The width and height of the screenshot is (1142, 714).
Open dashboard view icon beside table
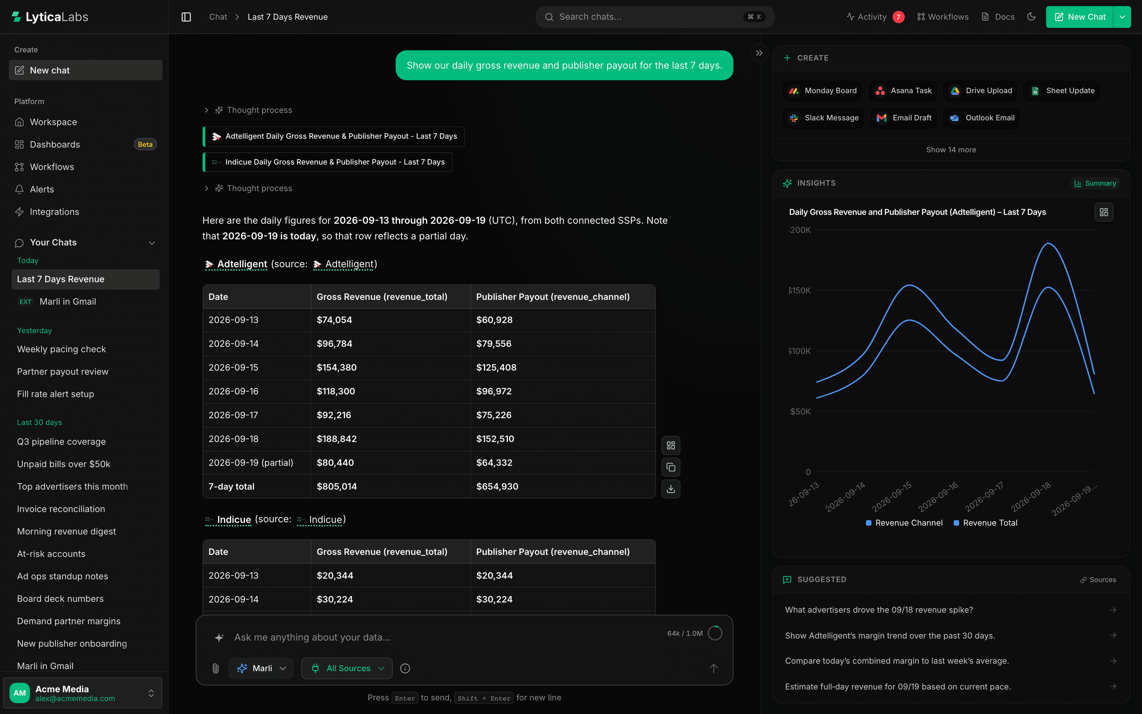(671, 445)
